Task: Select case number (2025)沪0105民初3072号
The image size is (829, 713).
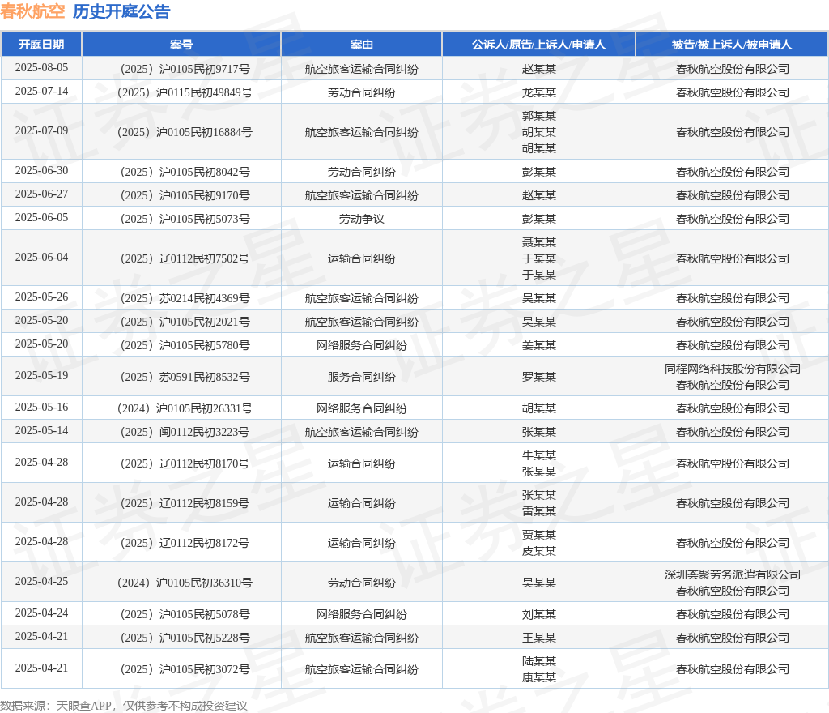Action: 185,669
